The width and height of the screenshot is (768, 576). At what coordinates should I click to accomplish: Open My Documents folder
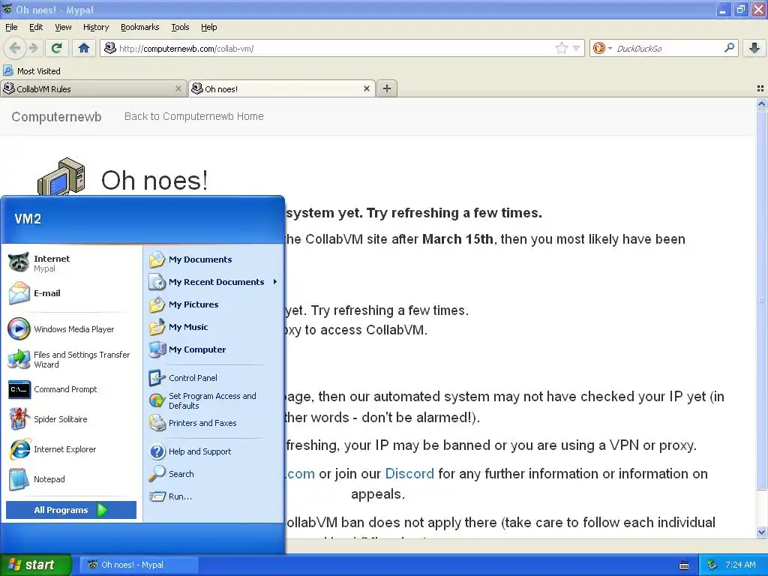pos(214,259)
